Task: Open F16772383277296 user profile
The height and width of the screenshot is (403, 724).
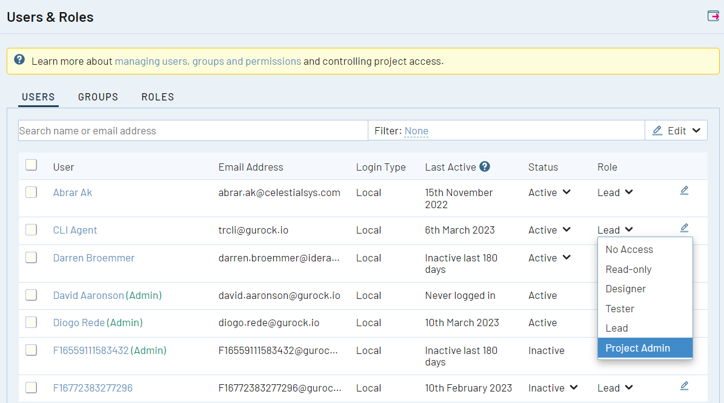Action: [x=93, y=388]
